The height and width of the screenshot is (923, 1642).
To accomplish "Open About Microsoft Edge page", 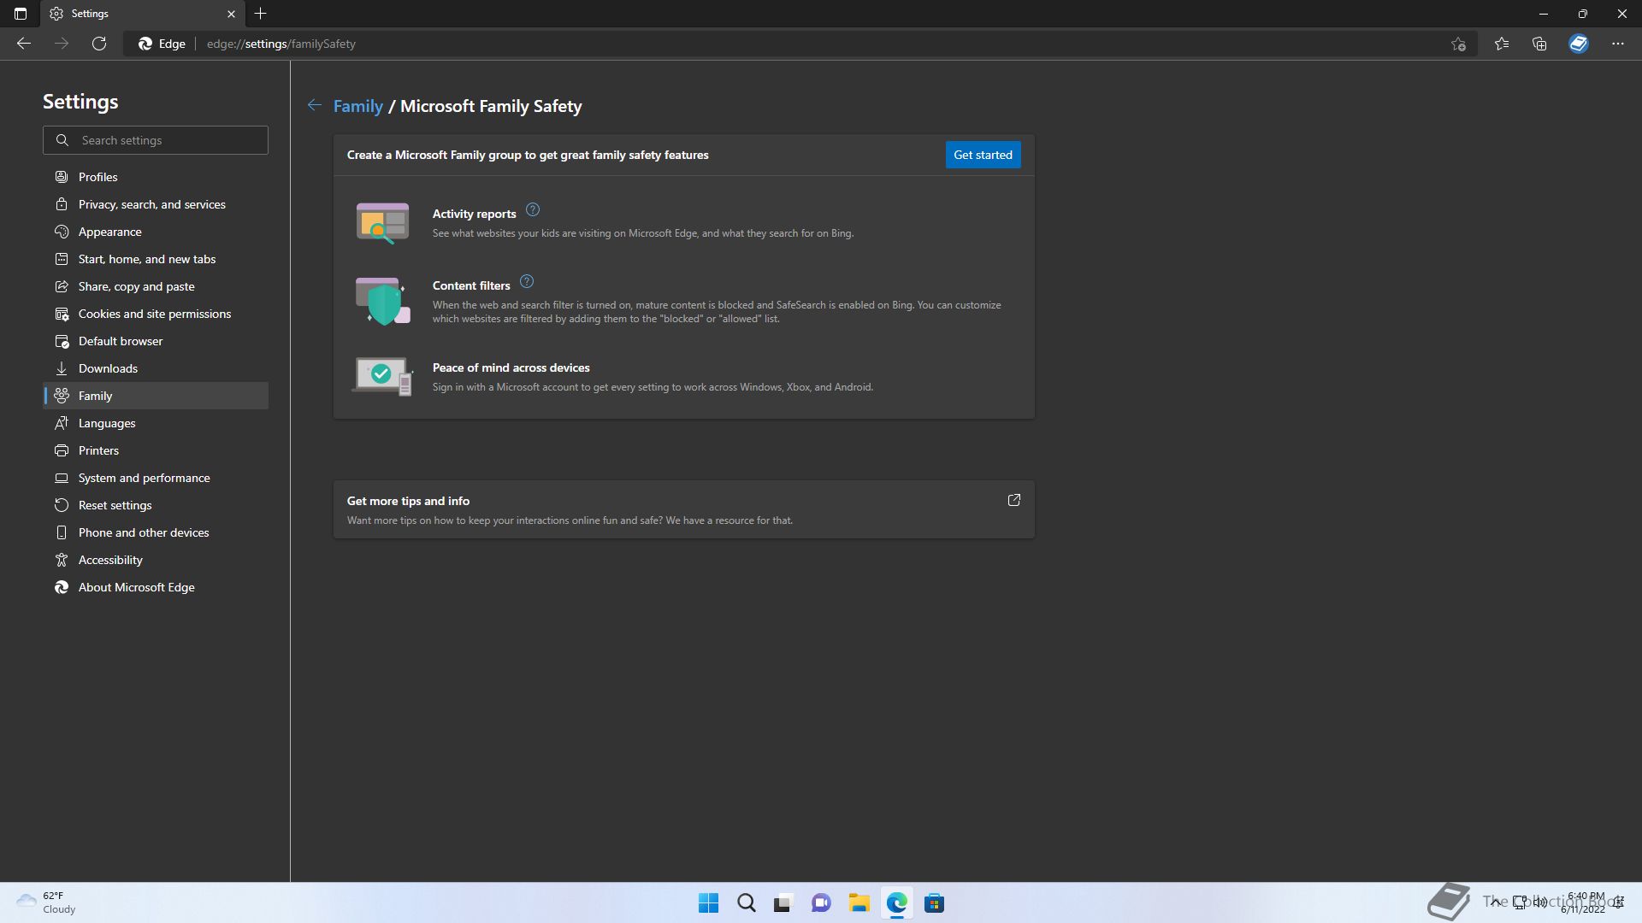I will point(136,587).
